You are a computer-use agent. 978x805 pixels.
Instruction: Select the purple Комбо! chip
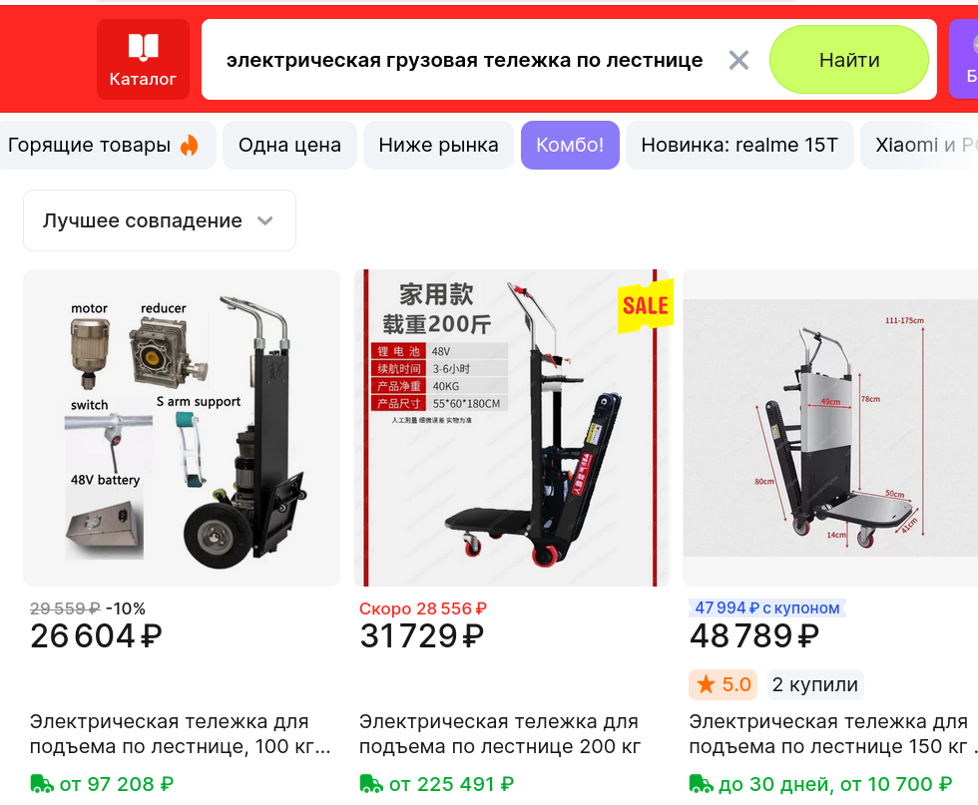(570, 146)
